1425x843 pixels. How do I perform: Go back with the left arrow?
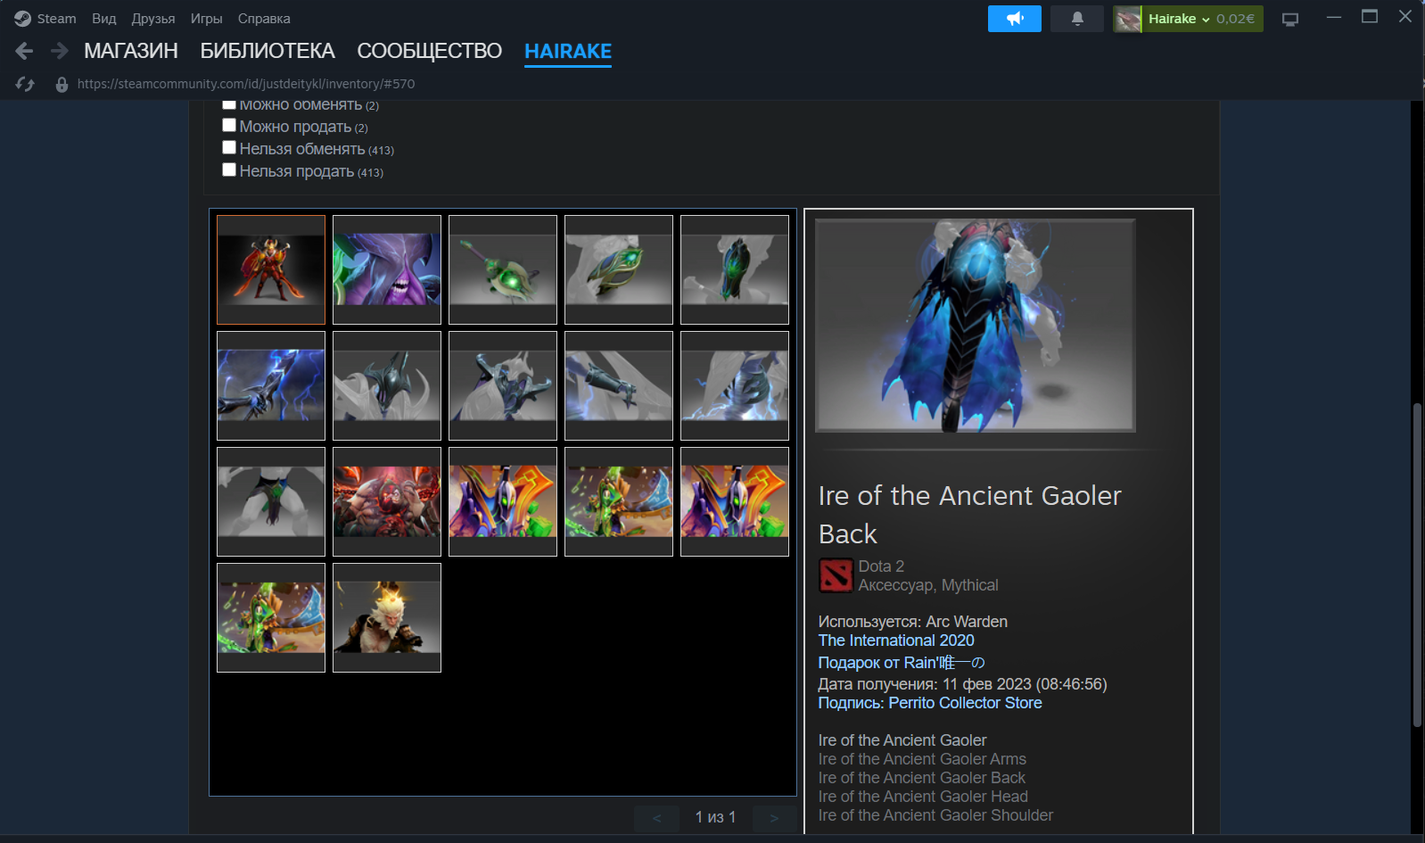pos(24,51)
